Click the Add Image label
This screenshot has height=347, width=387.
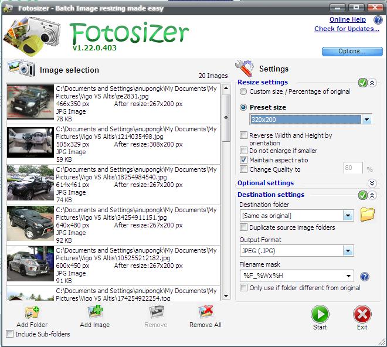pos(95,325)
